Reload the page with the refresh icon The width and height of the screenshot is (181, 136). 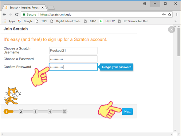point(17,14)
